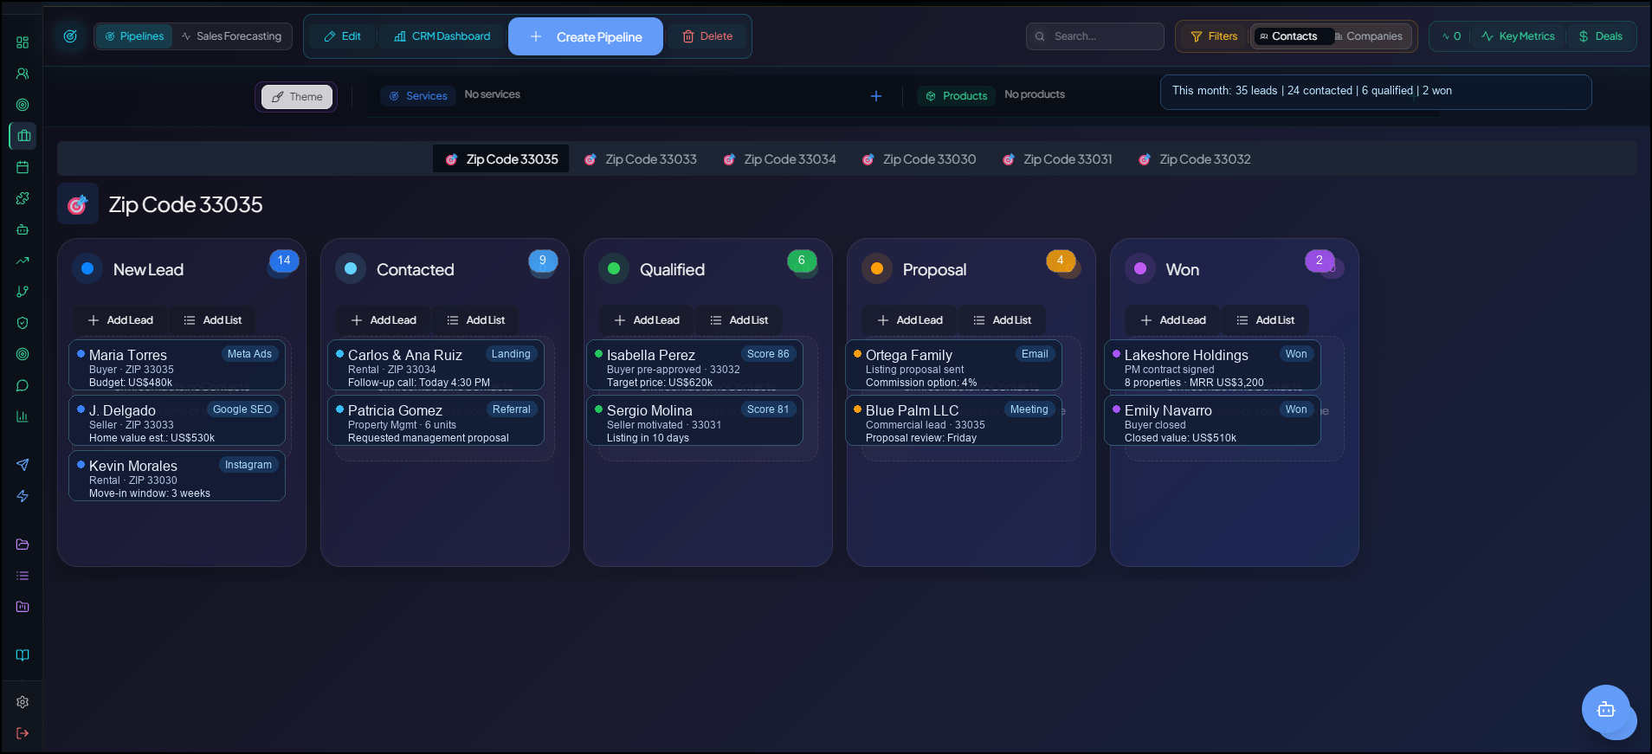Open the Blue Palm LLC lead card
The height and width of the screenshot is (754, 1652).
(953, 421)
